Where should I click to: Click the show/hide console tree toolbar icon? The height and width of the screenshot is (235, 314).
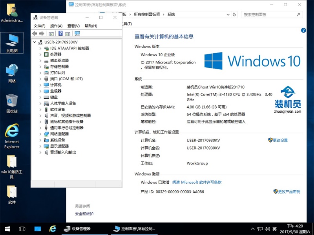tap(51, 34)
